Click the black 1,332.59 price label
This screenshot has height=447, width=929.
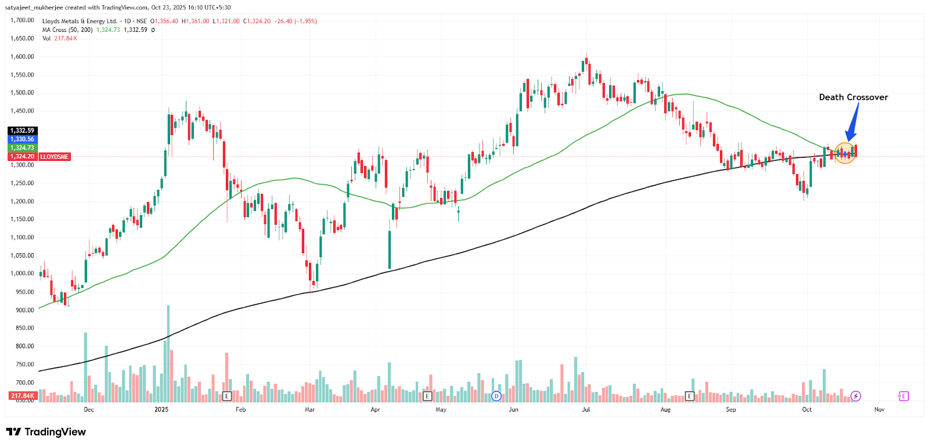pos(22,131)
